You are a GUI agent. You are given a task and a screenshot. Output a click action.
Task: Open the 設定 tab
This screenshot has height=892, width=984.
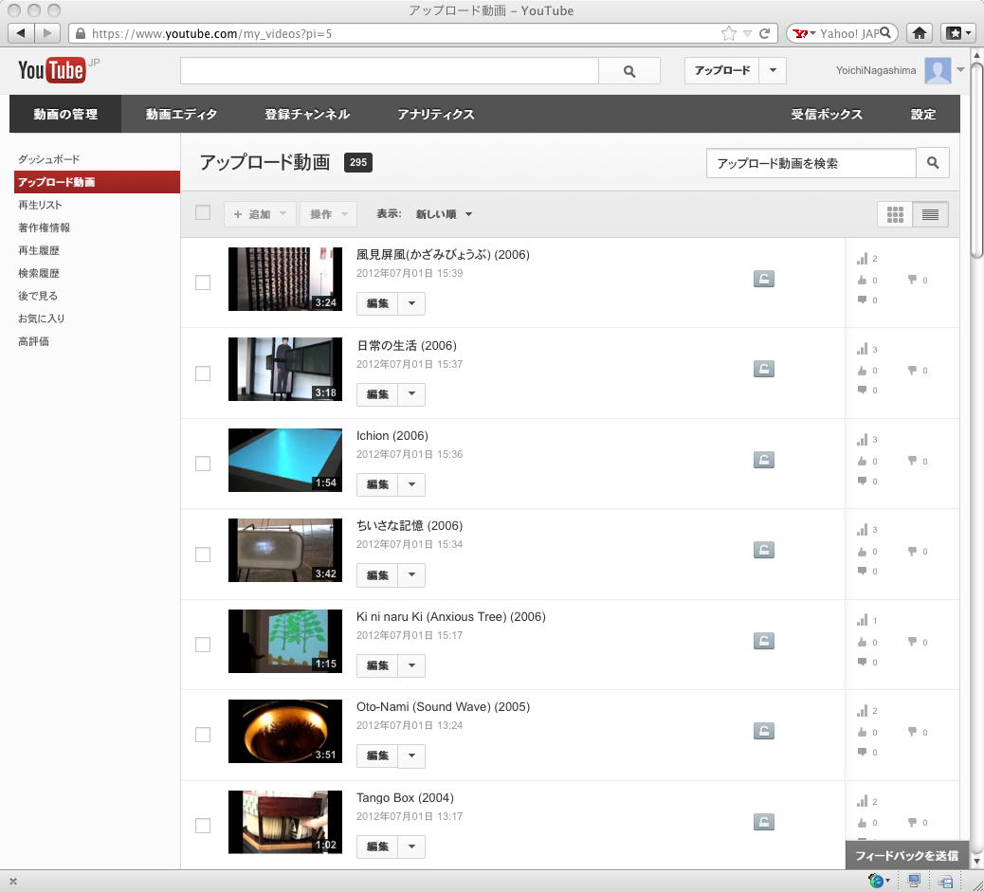(x=923, y=115)
